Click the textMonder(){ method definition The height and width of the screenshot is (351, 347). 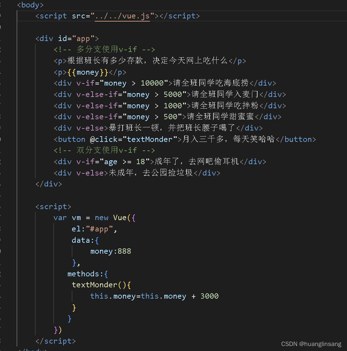click(x=101, y=285)
